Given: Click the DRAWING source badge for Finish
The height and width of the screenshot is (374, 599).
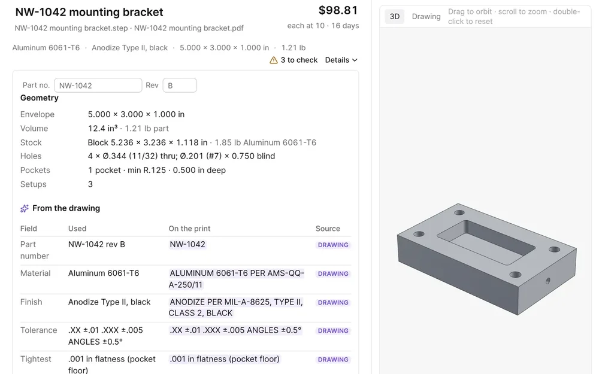Looking at the screenshot, I should [x=333, y=303].
